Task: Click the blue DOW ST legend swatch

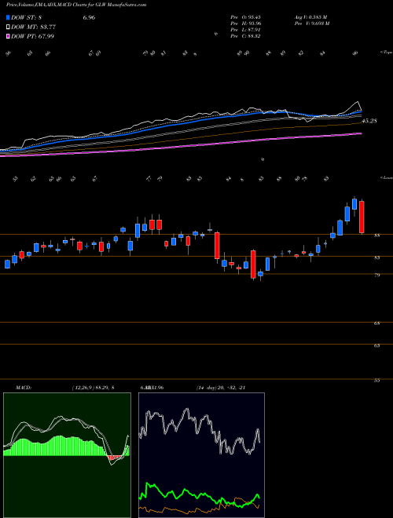Action: [x=8, y=17]
